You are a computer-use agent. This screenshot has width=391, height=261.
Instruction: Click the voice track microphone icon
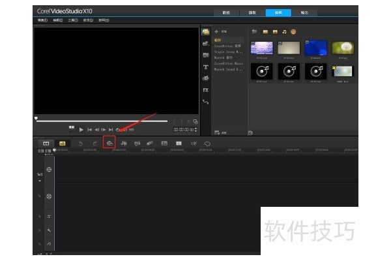(x=49, y=230)
